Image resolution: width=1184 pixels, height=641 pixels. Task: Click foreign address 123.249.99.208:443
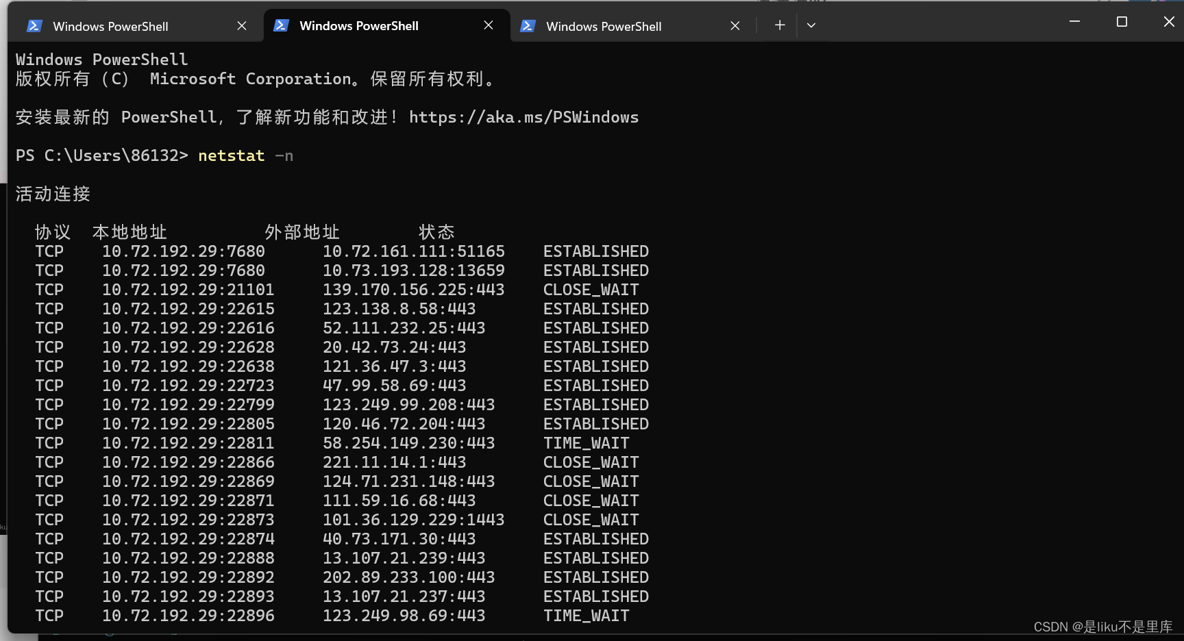[409, 405]
